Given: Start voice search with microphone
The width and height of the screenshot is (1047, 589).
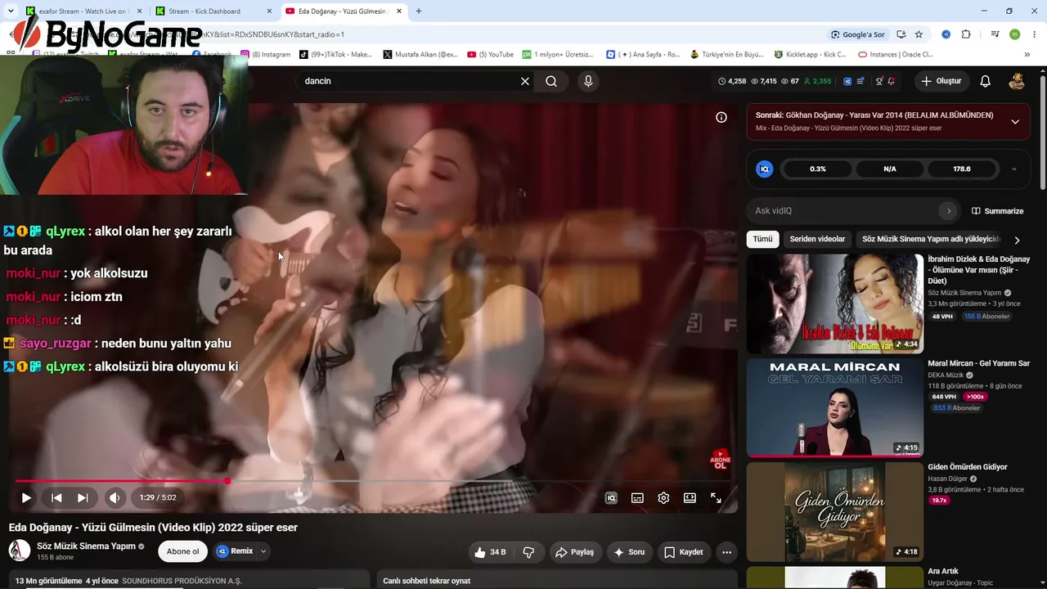Looking at the screenshot, I should pyautogui.click(x=587, y=81).
